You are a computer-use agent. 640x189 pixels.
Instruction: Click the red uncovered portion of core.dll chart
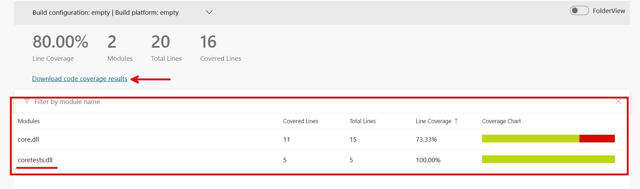click(x=597, y=139)
